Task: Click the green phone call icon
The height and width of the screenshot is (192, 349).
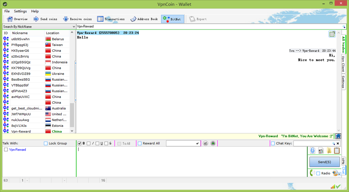Action: point(313,173)
